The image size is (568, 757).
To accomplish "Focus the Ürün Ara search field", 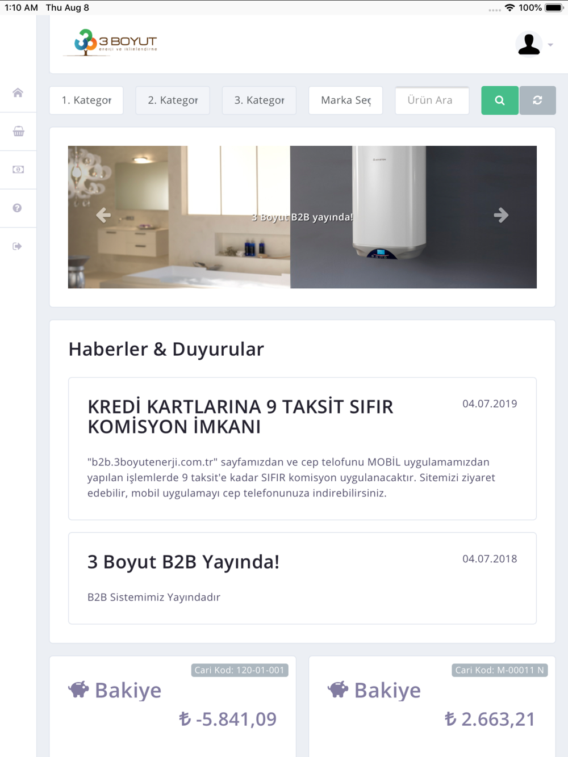I will click(432, 100).
